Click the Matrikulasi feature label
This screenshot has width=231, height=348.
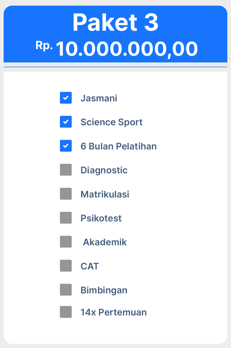pos(105,194)
